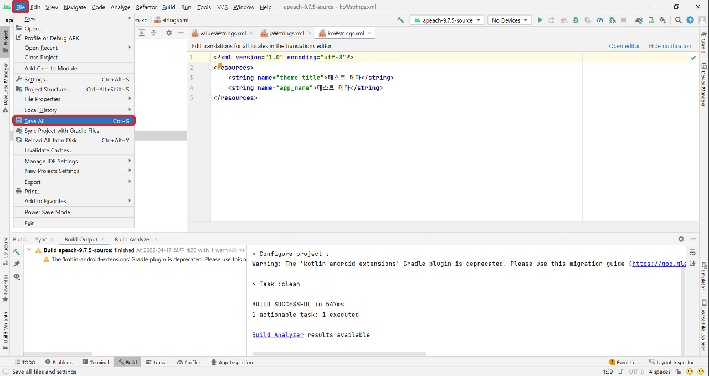Click the green inspection checkmark in editor
This screenshot has width=709, height=376.
693,58
